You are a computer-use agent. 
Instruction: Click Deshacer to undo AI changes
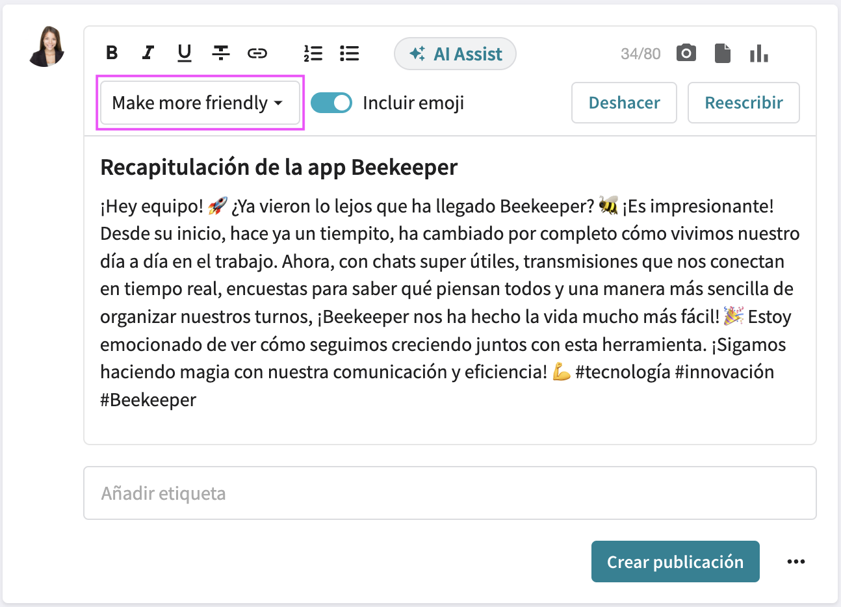tap(623, 103)
